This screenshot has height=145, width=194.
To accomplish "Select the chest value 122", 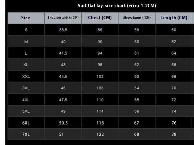I will tap(100, 134).
